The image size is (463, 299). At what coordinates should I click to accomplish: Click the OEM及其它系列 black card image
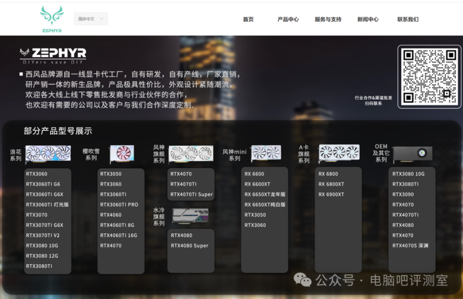pyautogui.click(x=413, y=154)
